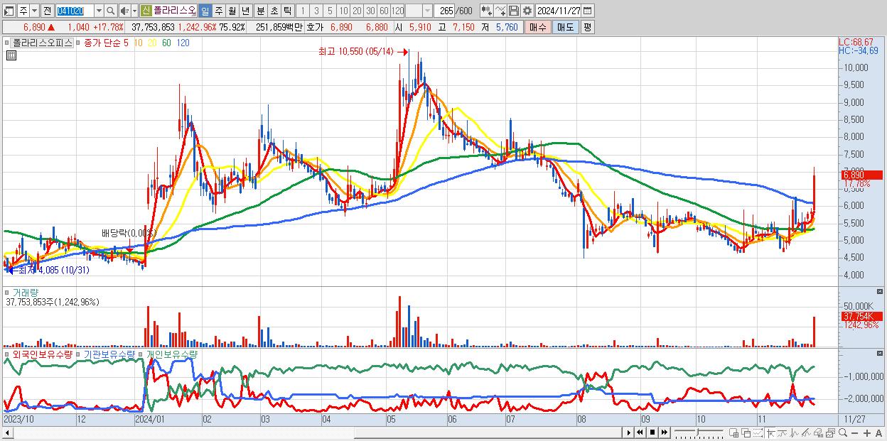
Task: Toggle the small square before 거래량 label
Action: 6,292
